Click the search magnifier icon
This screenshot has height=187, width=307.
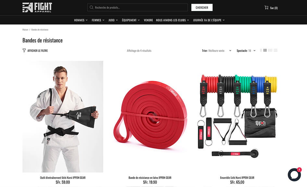click(91, 7)
